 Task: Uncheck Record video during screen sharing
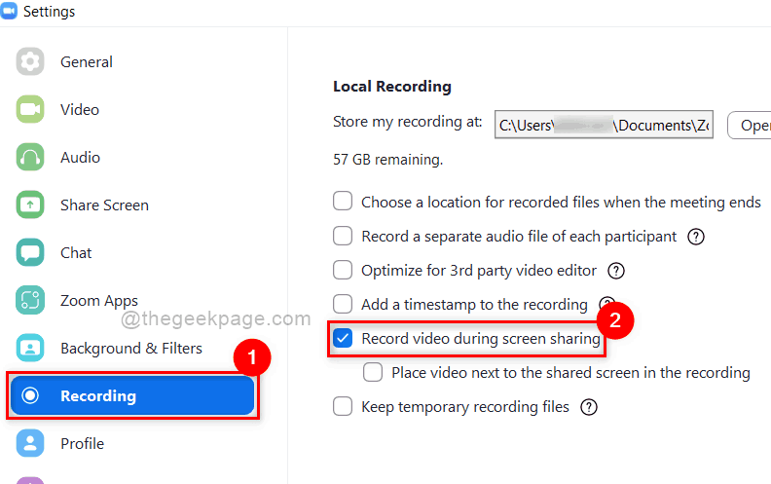coord(343,338)
